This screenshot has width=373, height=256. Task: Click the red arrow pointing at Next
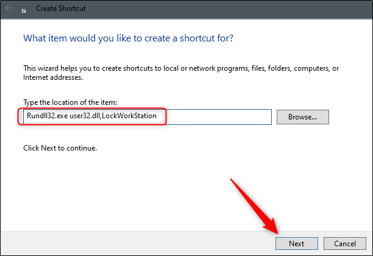254,205
